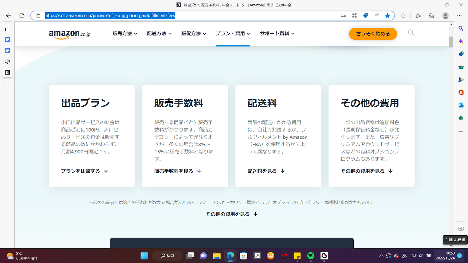
Task: Select the active Amazon tab in sidebar
Action: tap(7, 72)
